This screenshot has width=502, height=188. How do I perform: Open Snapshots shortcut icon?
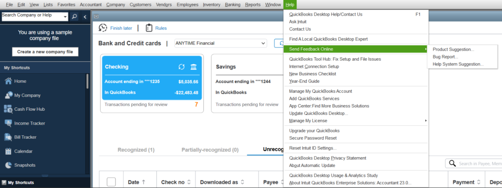pyautogui.click(x=8, y=165)
